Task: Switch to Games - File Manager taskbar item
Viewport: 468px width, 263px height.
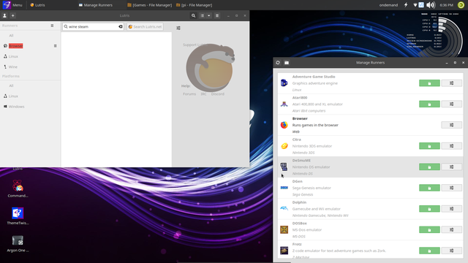Action: point(149,5)
